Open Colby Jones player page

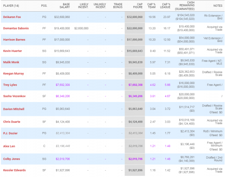[12, 159]
